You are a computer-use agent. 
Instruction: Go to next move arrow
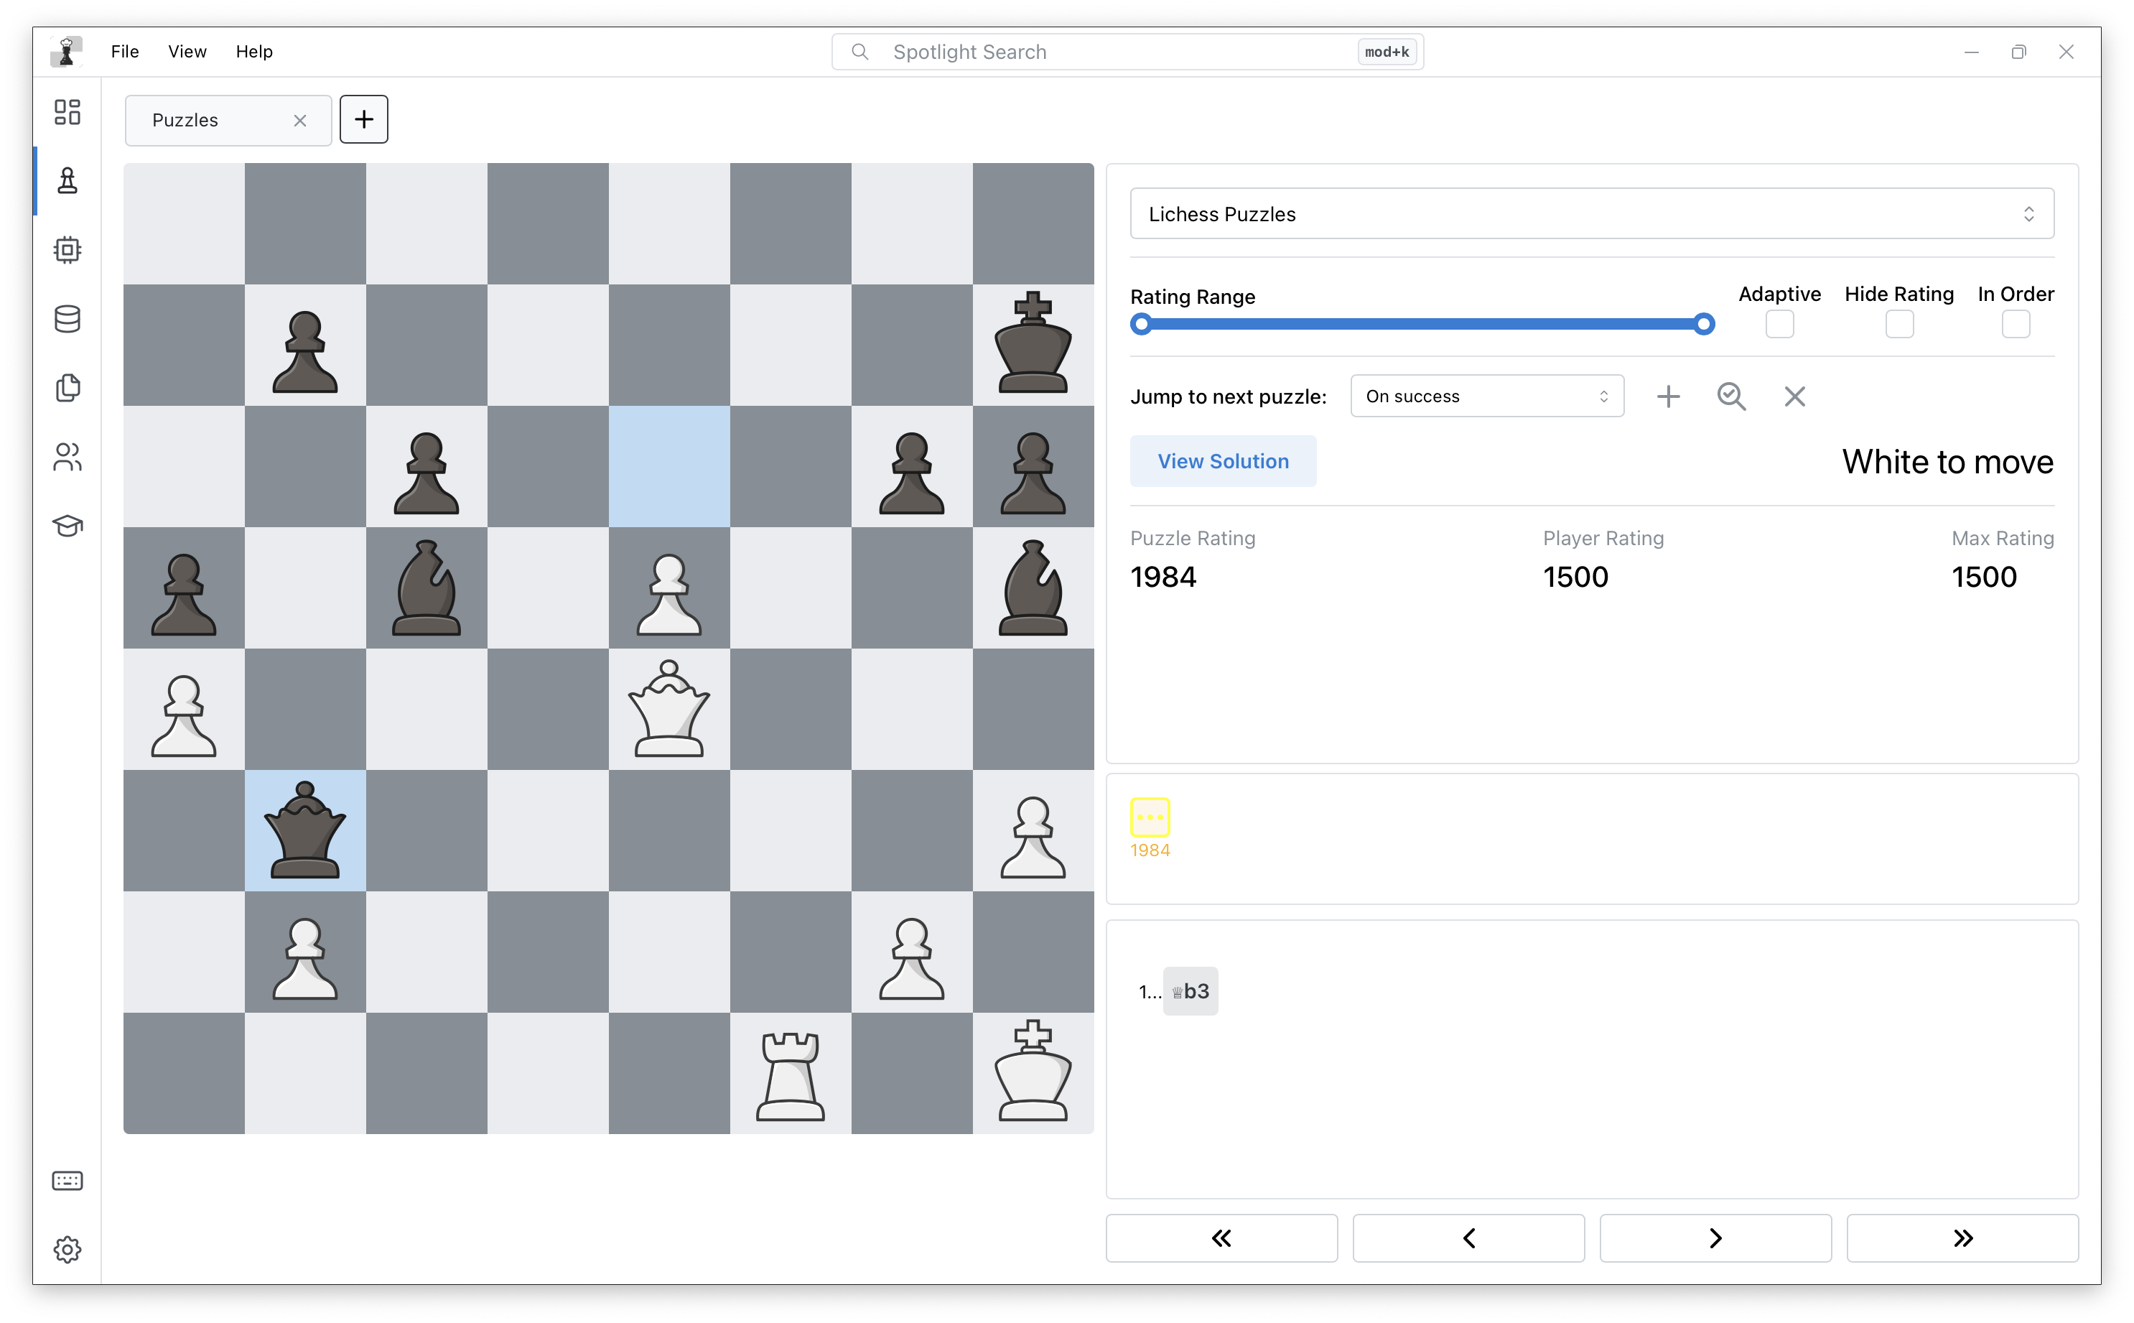coord(1715,1238)
